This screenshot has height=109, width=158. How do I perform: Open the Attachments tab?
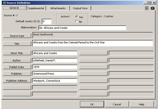click(58, 8)
